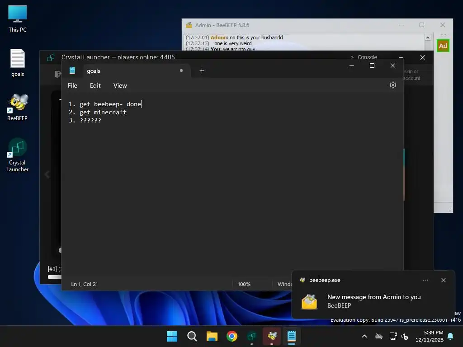Maximize the BeeBEEP window
Viewport: 463px width, 347px height.
pos(422,25)
